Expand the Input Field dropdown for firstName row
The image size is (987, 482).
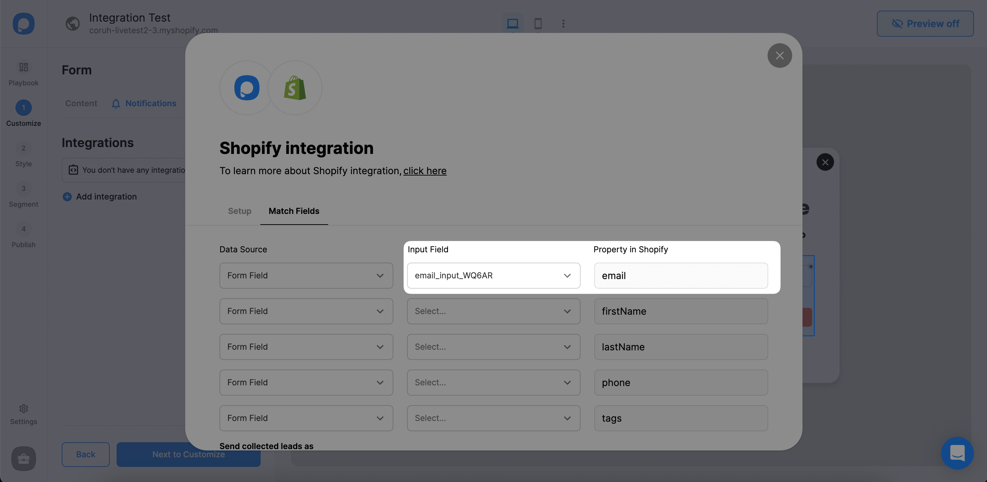pos(493,311)
